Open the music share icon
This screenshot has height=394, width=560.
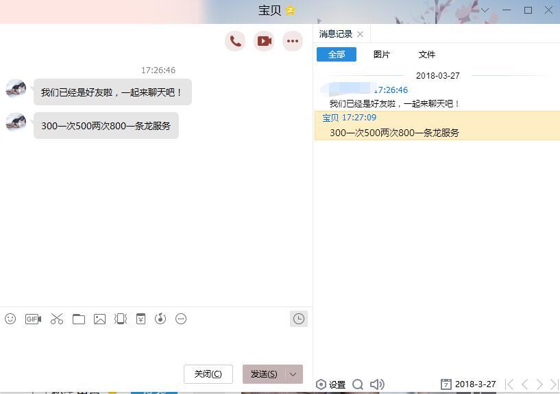tap(160, 319)
